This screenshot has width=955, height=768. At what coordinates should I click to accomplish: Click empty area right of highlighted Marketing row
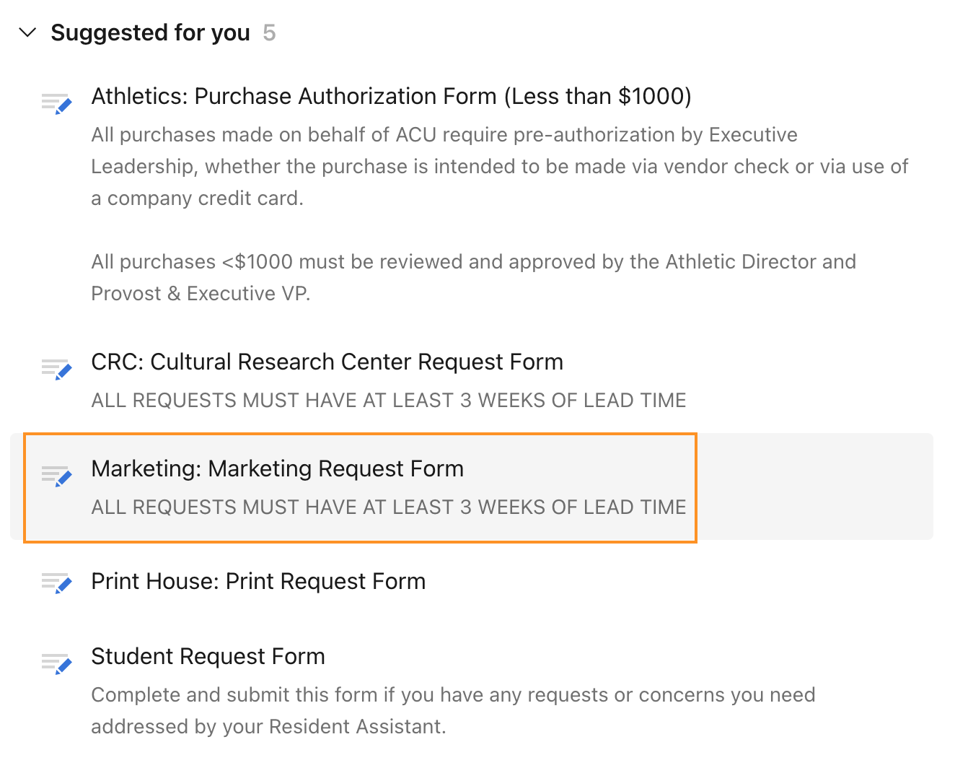point(815,487)
